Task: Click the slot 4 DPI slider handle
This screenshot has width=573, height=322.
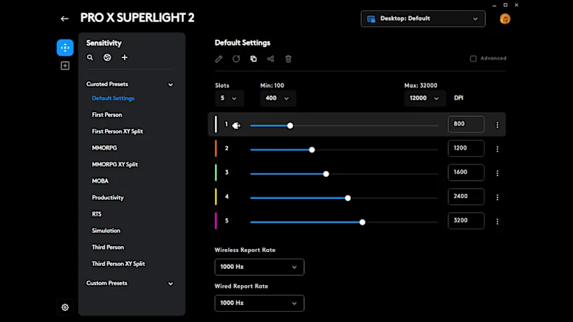Action: point(348,198)
